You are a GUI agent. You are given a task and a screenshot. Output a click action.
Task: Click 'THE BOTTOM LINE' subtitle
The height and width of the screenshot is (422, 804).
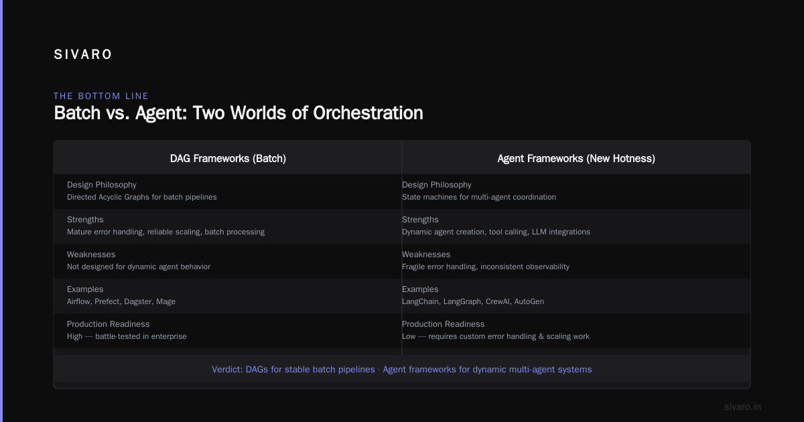[x=101, y=96]
